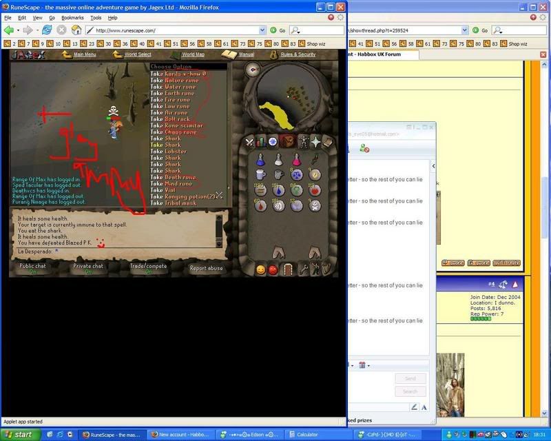Open the Friends list smiley tab
Image resolution: width=551 pixels, height=441 pixels.
261,269
